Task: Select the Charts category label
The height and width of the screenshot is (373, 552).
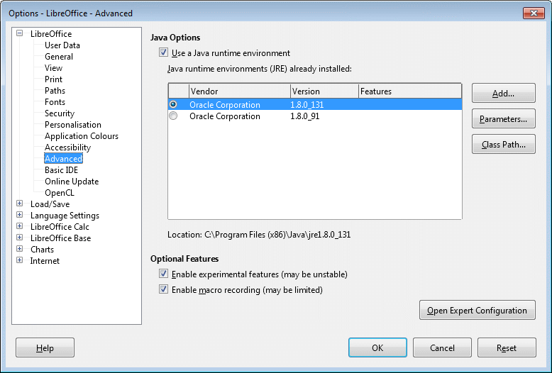Action: point(43,250)
